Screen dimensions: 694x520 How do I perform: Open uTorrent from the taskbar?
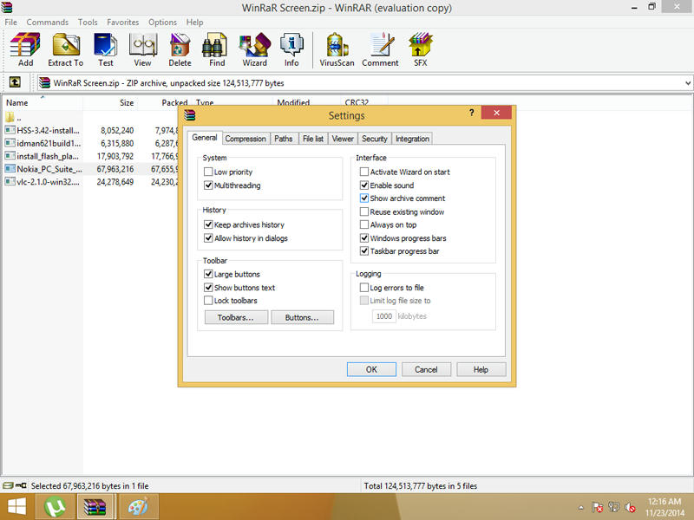pyautogui.click(x=55, y=507)
